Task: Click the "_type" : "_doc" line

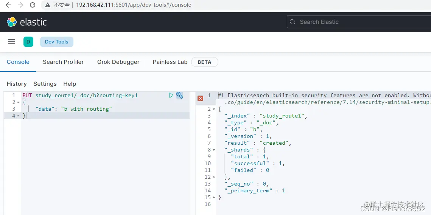Action: coord(251,123)
